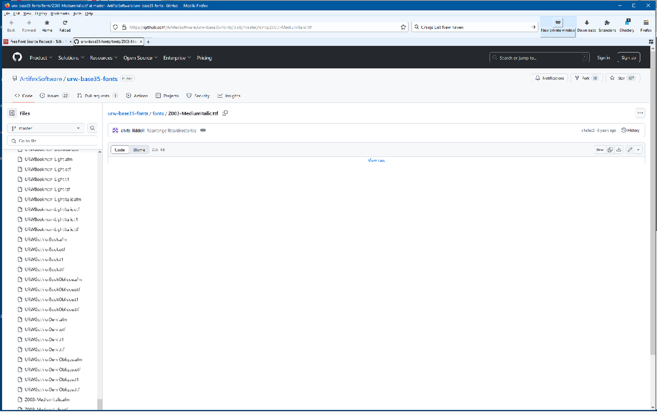Expand the Resources dropdown
The width and height of the screenshot is (657, 412).
104,58
